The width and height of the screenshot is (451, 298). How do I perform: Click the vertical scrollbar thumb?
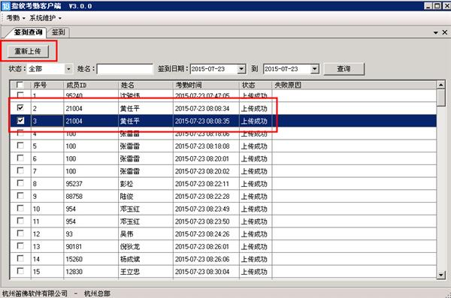click(x=441, y=98)
